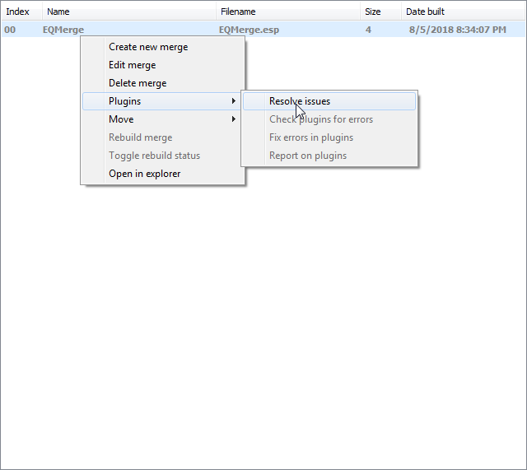Expand the arrow next to Plugins
The height and width of the screenshot is (470, 527).
[234, 101]
